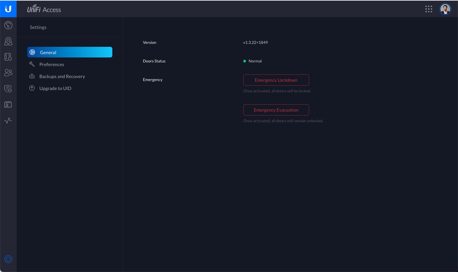The width and height of the screenshot is (458, 272).
Task: Click the Upgrade to UID arrow icon
Action: 32,88
